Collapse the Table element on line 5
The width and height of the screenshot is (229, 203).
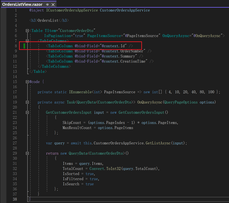click(27, 31)
